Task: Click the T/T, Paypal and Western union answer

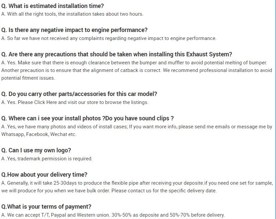Action: (113, 215)
